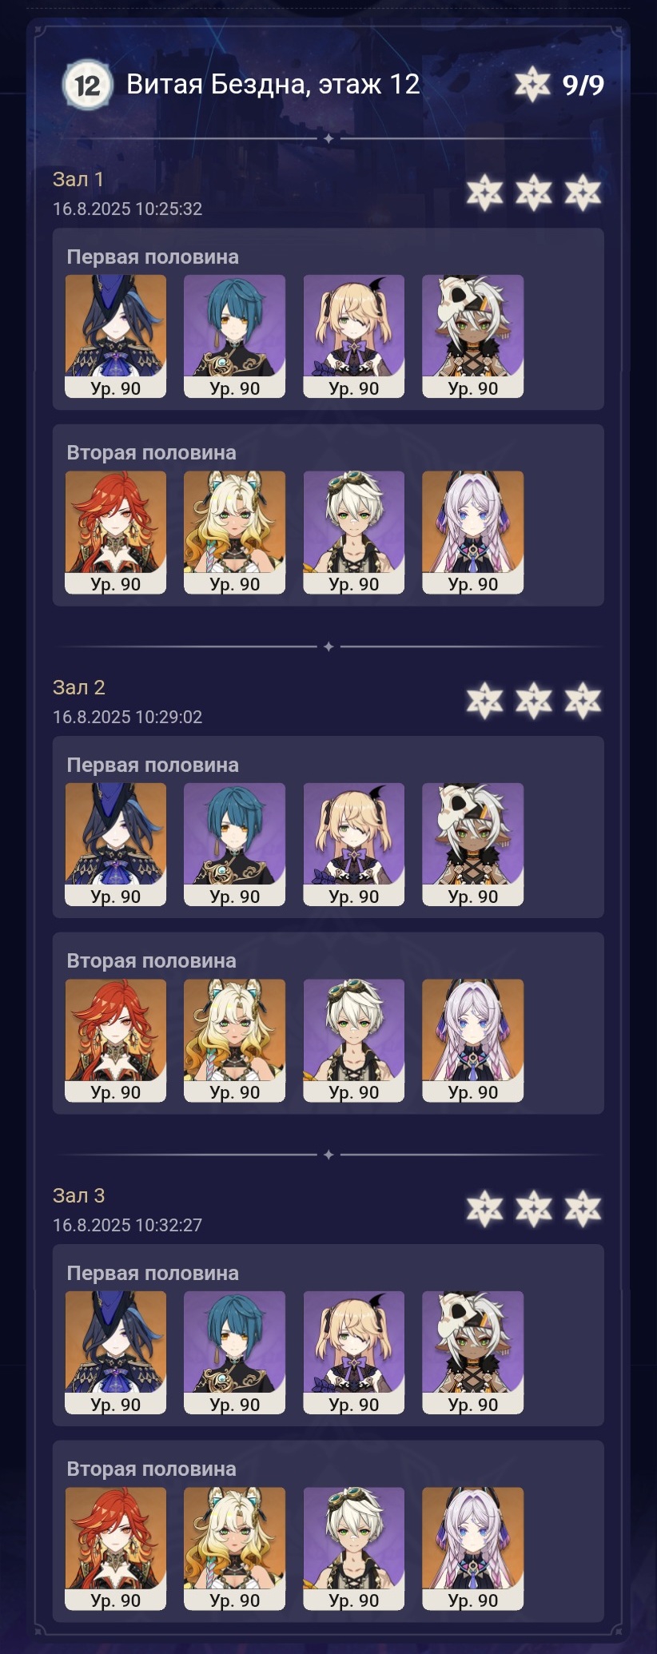Open Citlali portrait in Зал 1 second half
This screenshot has height=1654, width=657.
(473, 532)
